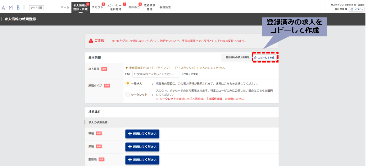This screenshot has height=167, width=367.
Task: Select the シークレット radio button
Action: click(128, 95)
